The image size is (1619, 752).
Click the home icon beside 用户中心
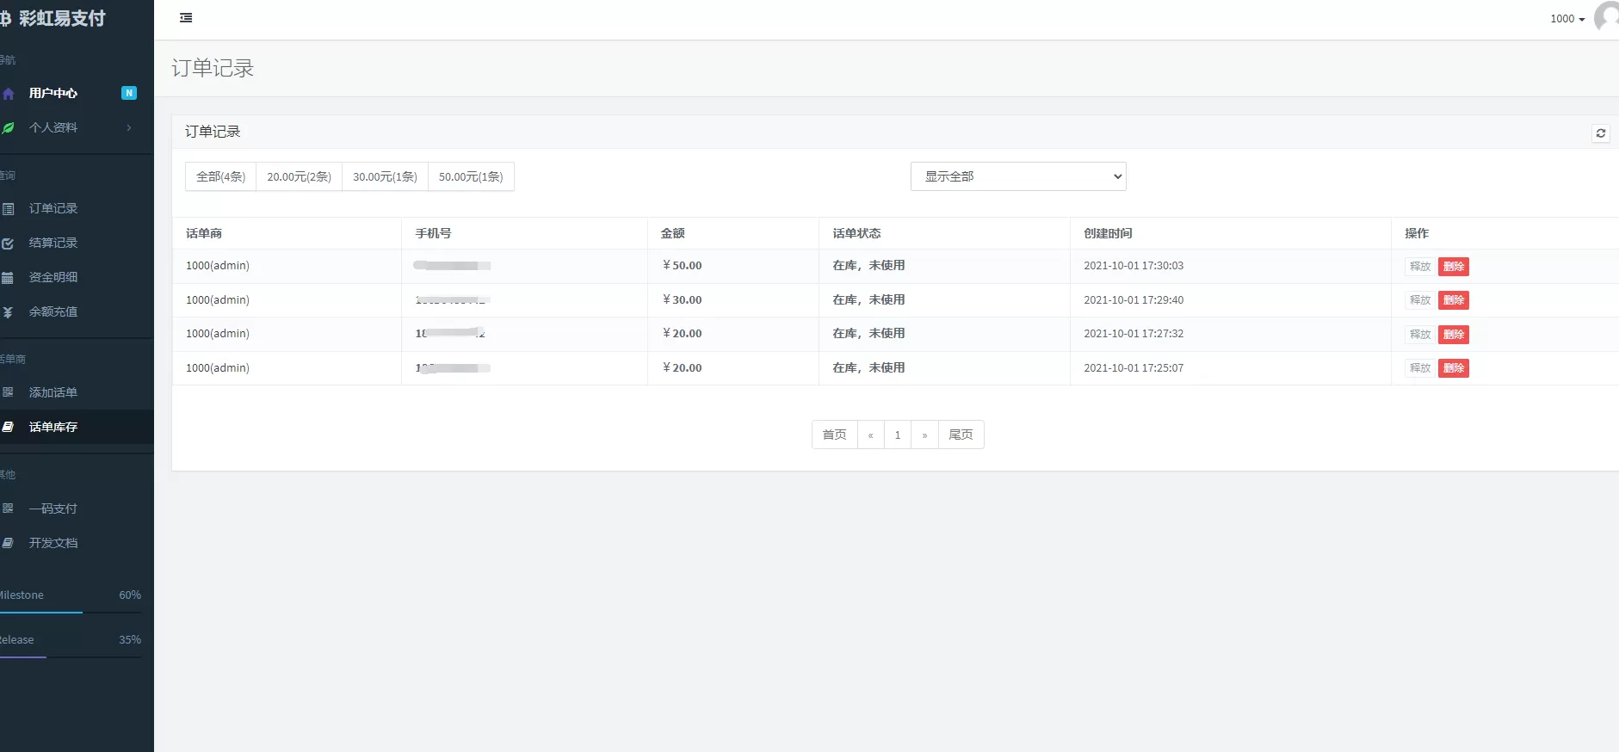tap(9, 94)
